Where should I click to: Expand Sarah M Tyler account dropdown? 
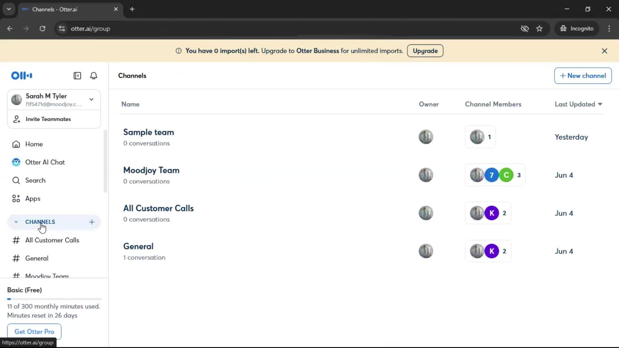pos(92,100)
